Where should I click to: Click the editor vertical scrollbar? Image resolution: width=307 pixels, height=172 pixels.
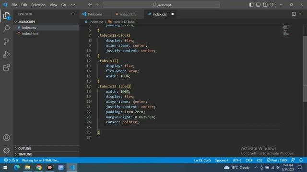305,69
